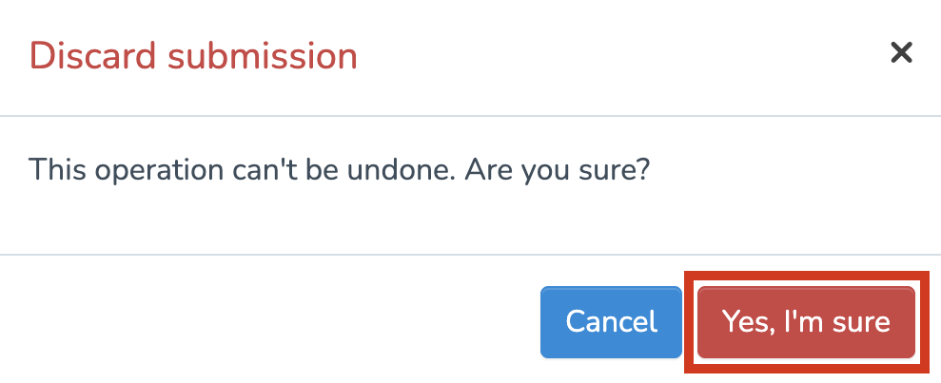Click the "Discard submission" dialog title
This screenshot has height=383, width=941.
pos(193,56)
